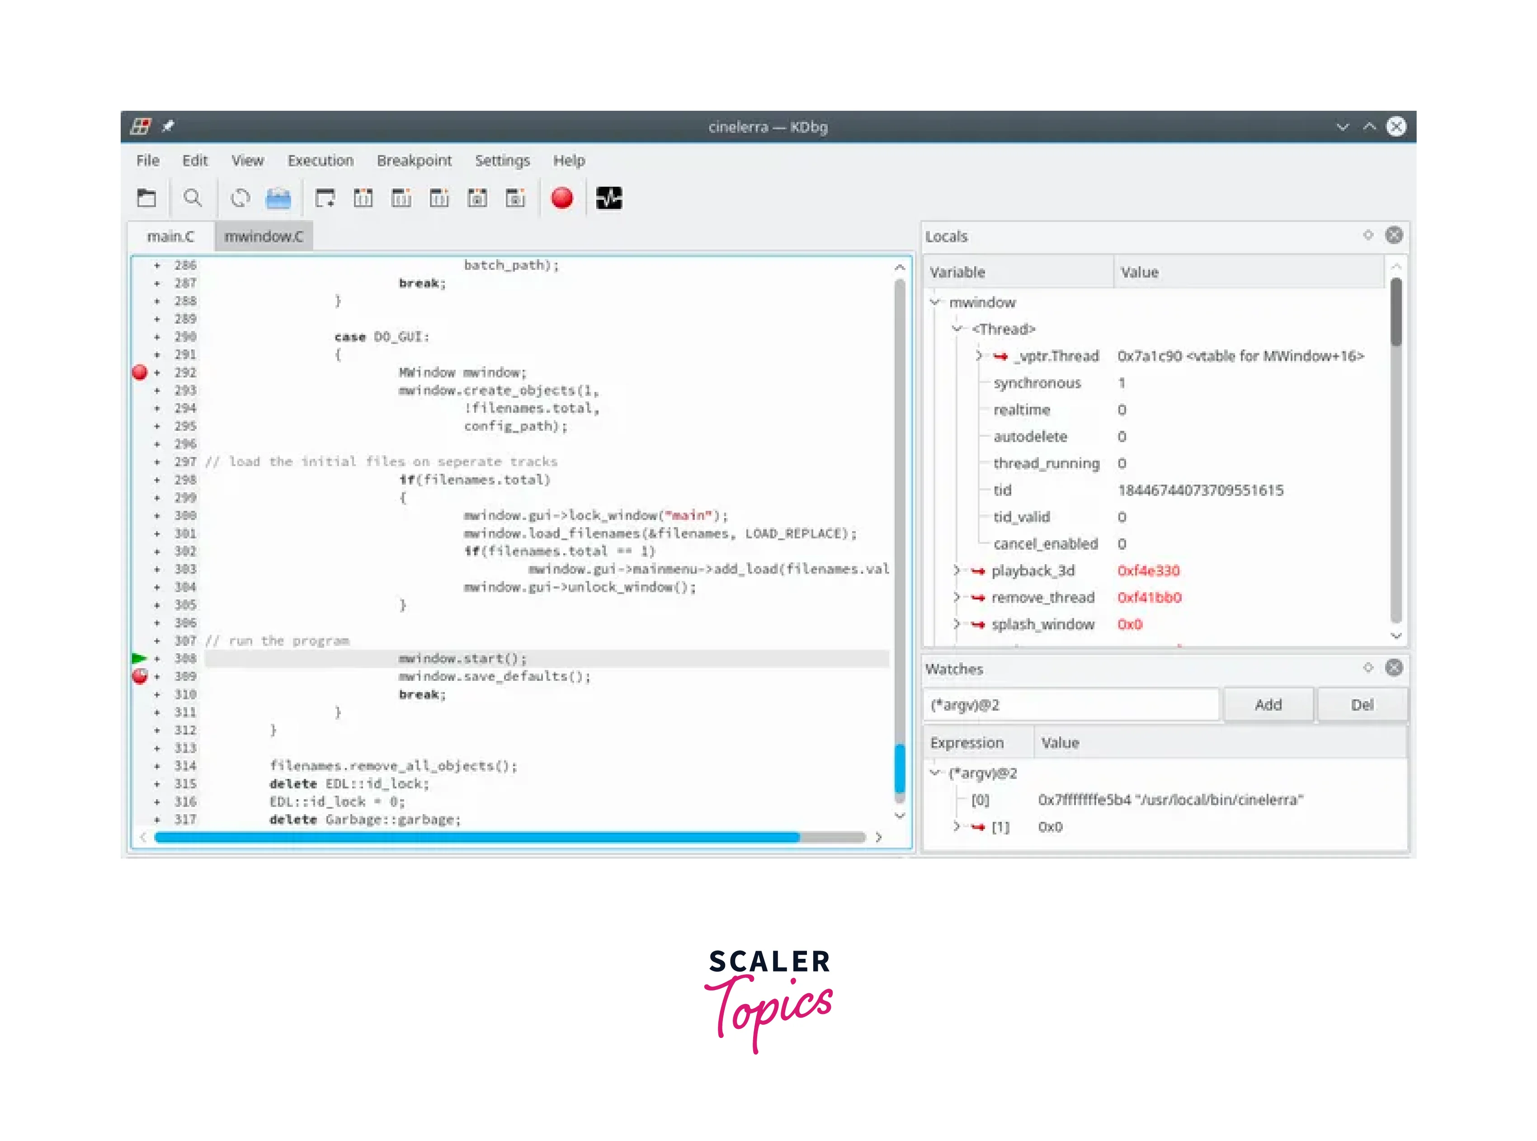The image size is (1537, 1141).
Task: Expand disassembly with plus marker on line 314
Action: click(x=157, y=766)
